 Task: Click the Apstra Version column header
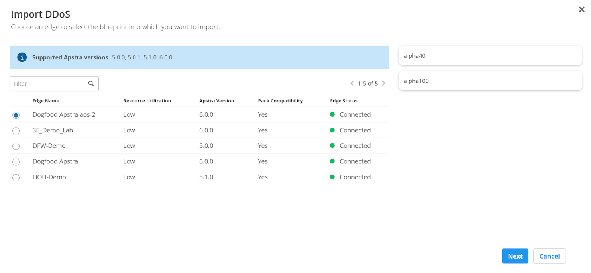(216, 101)
